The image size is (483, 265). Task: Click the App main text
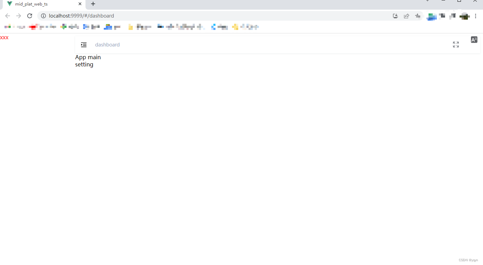88,57
